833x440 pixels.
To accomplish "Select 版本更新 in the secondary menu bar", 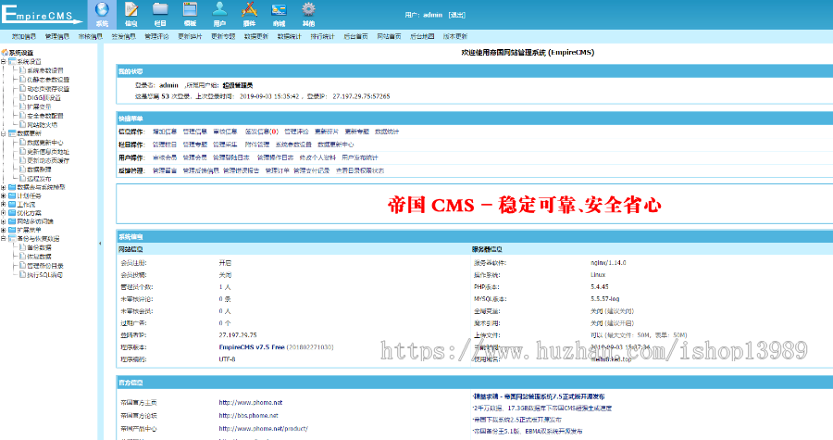I will 455,37.
